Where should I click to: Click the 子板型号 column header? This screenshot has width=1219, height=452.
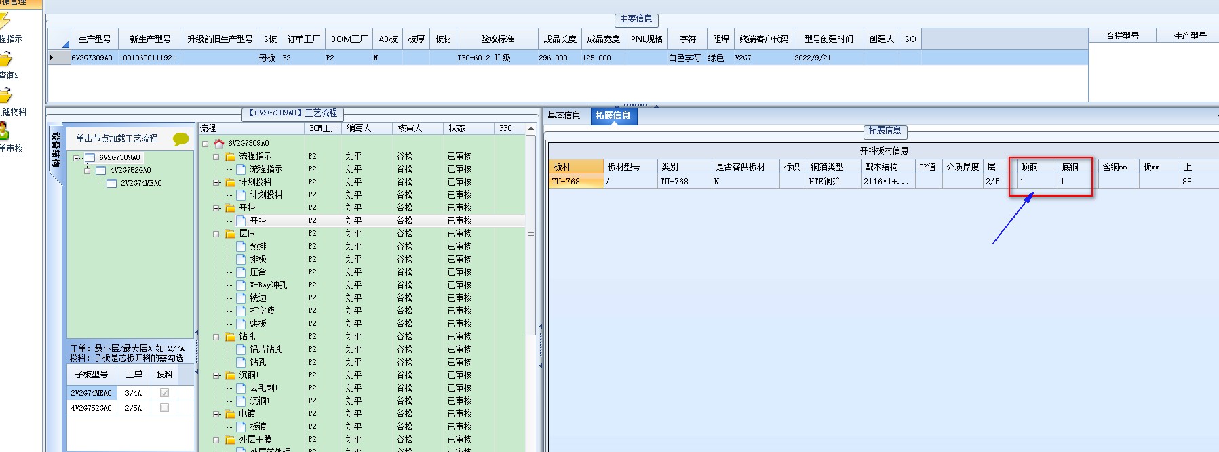[x=92, y=374]
